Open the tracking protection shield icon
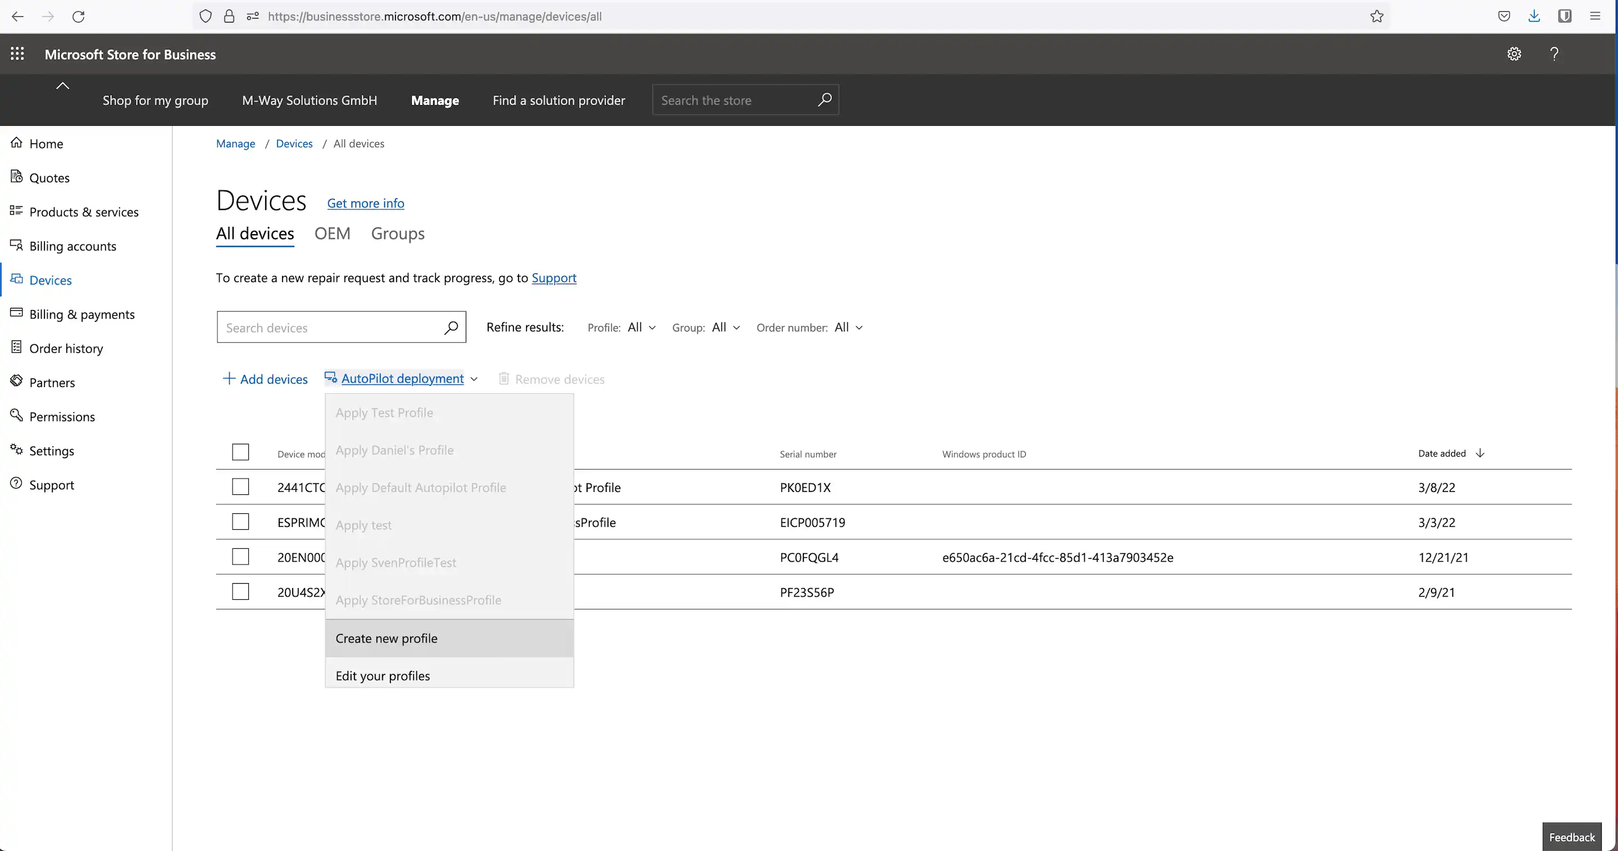The width and height of the screenshot is (1618, 851). 206,16
